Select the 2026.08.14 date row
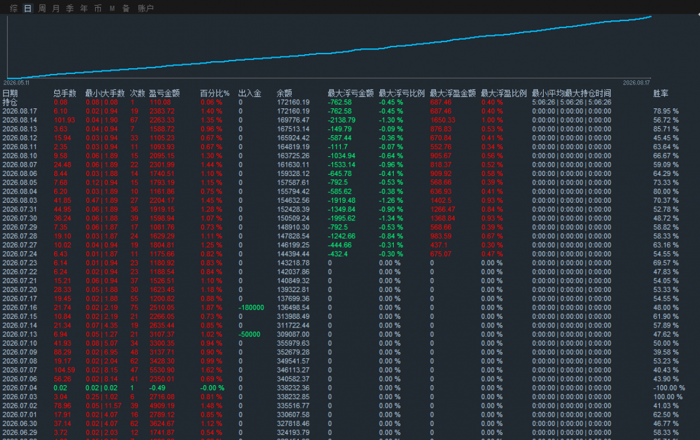 point(19,120)
